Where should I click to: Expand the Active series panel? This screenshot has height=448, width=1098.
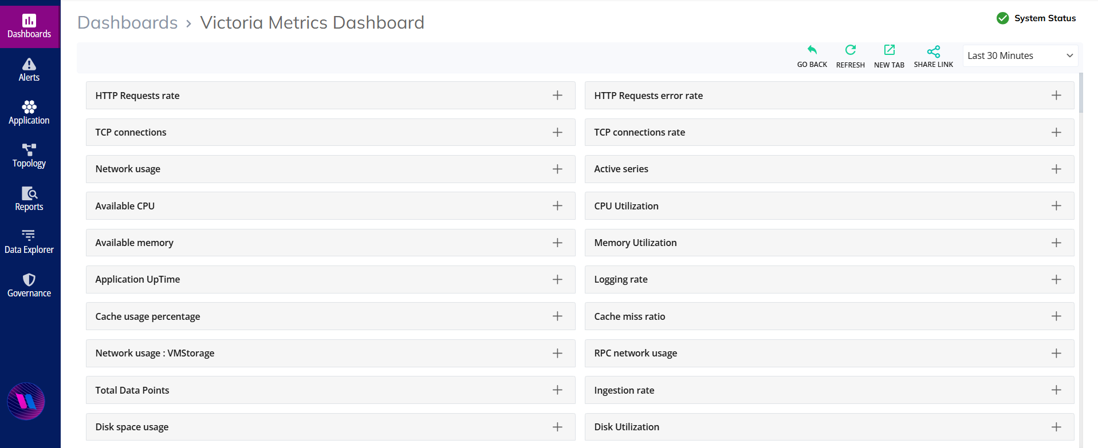[x=1056, y=169]
